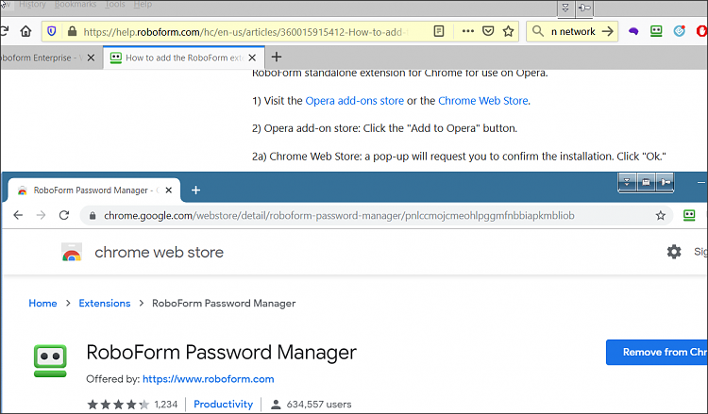Image resolution: width=708 pixels, height=414 pixels.
Task: Open https://www.roboform.com offered-by link
Action: coord(209,379)
